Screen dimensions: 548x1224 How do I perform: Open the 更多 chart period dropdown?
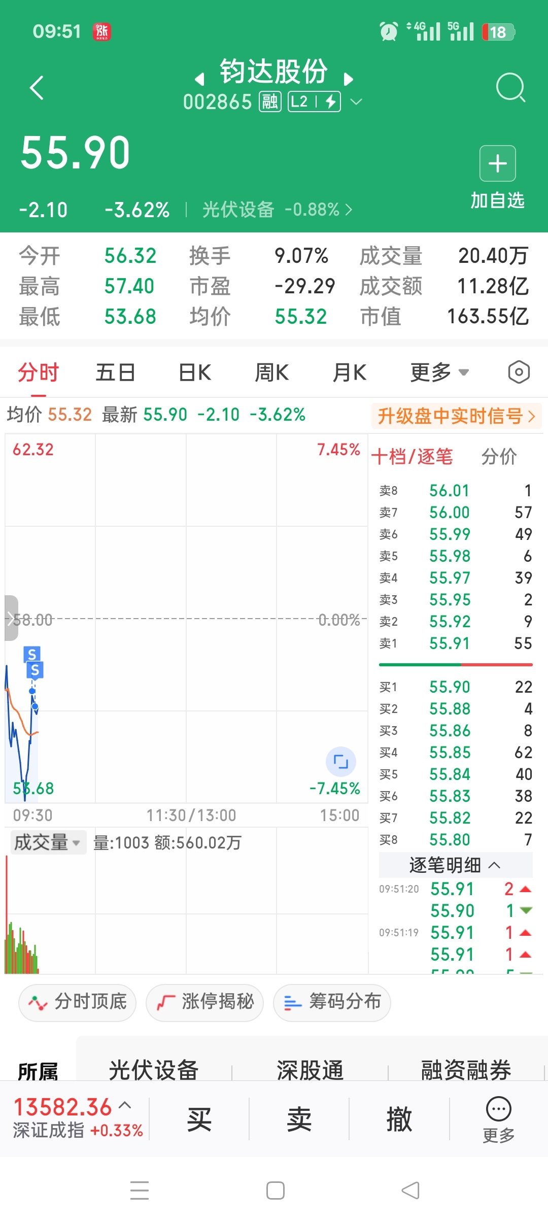(439, 373)
